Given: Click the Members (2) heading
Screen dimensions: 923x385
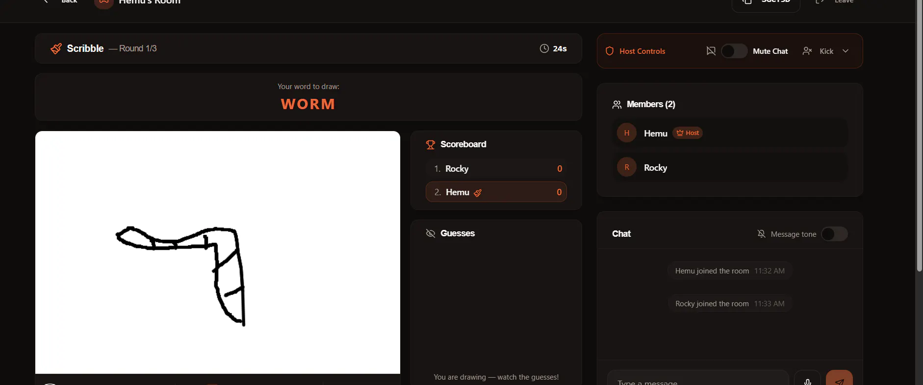Looking at the screenshot, I should tap(651, 104).
